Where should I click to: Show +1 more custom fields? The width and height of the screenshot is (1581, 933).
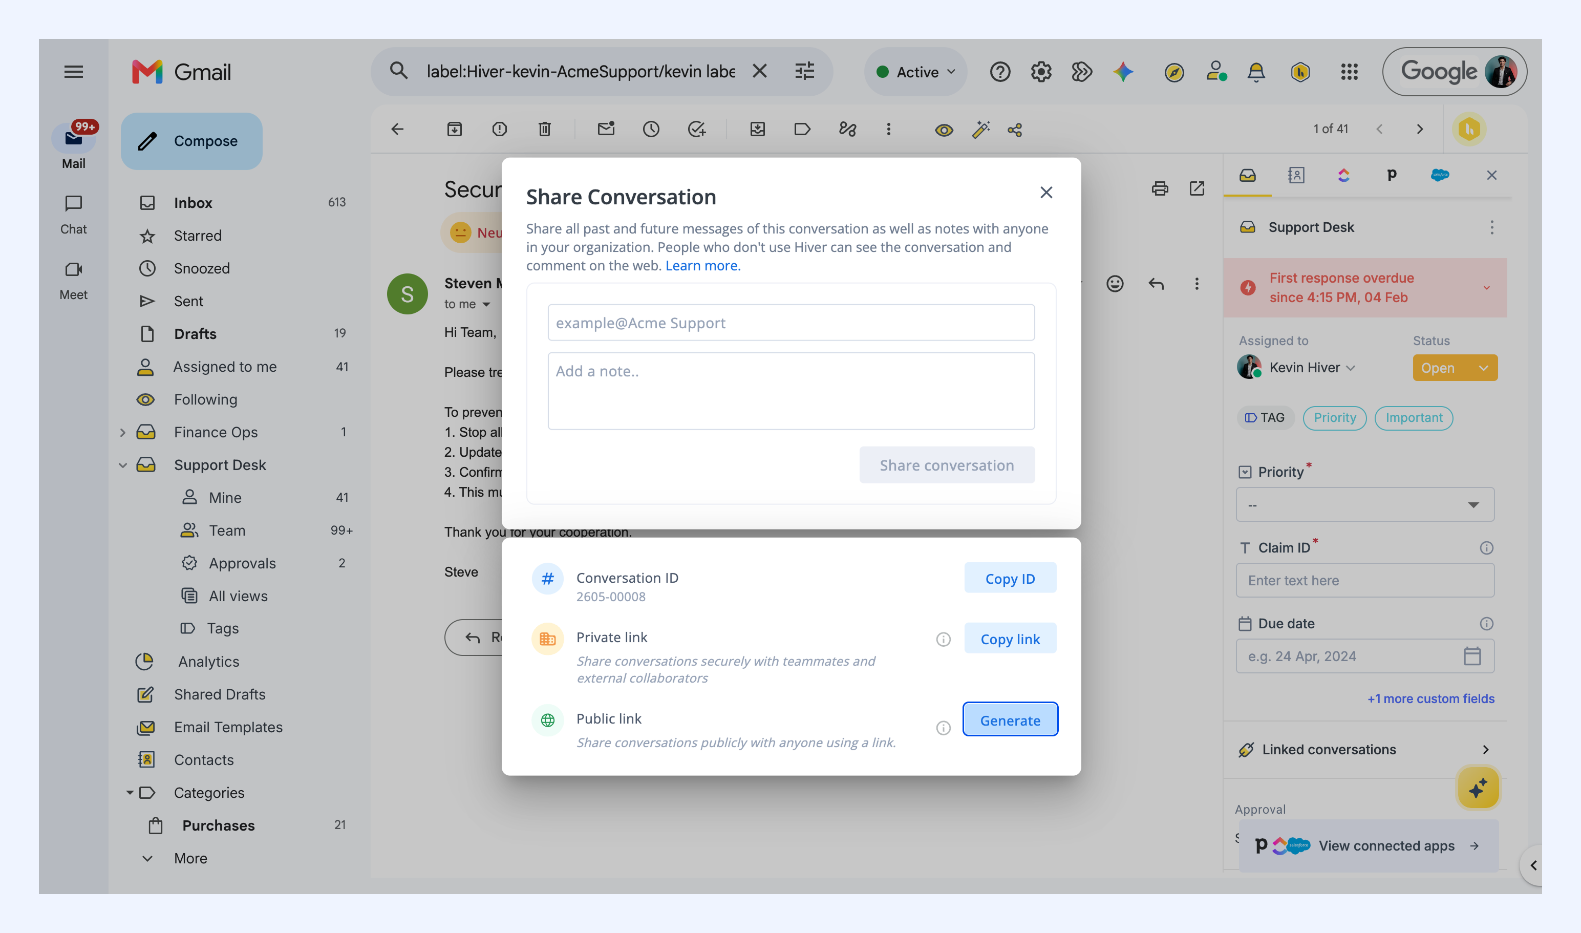click(1430, 698)
